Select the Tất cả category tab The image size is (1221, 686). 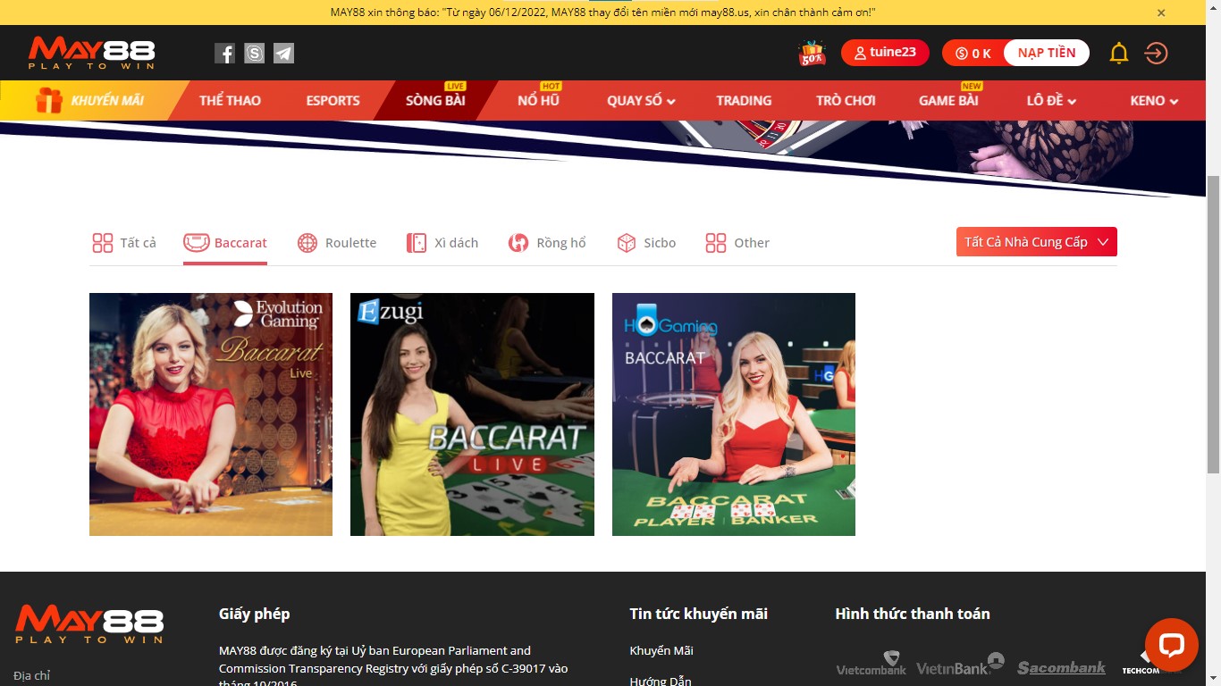(124, 243)
